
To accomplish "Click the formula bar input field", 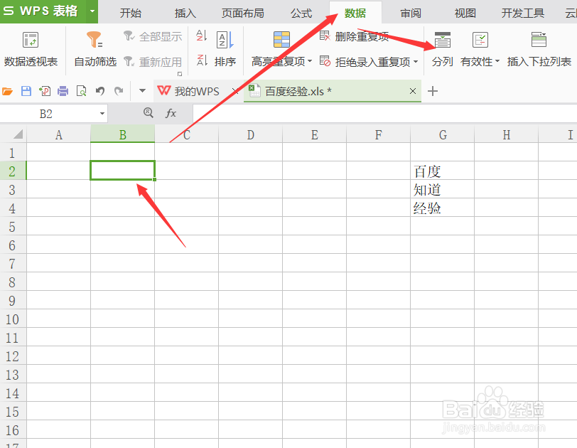I will click(x=385, y=113).
